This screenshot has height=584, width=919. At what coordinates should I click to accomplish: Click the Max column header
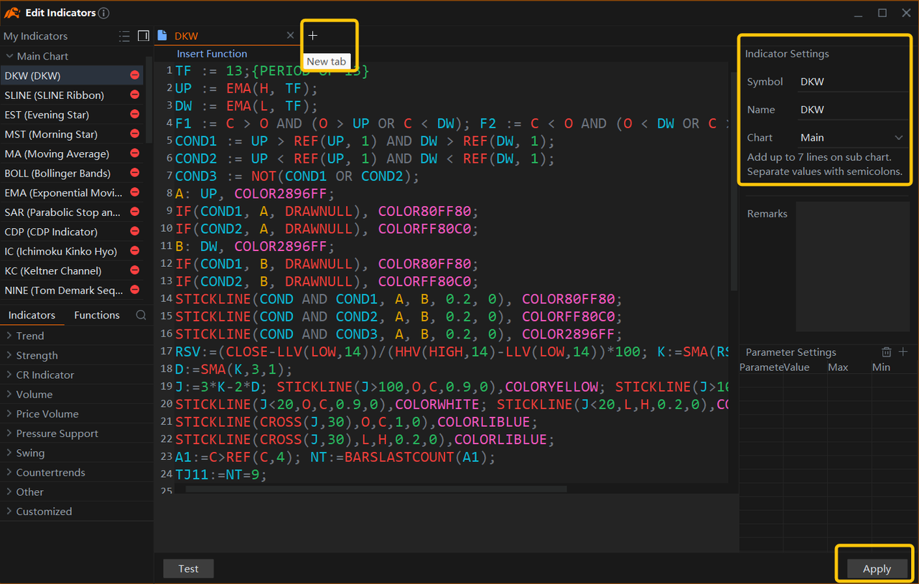(838, 367)
